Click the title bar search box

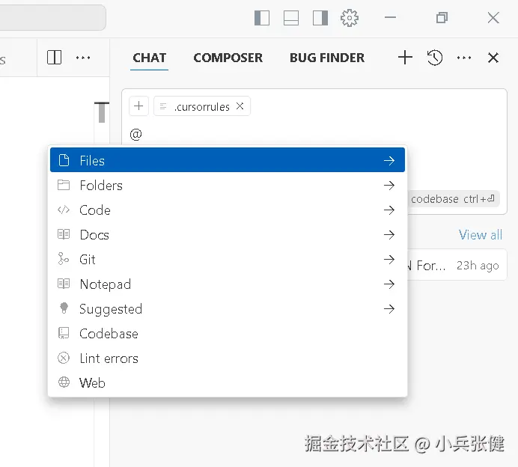point(52,17)
